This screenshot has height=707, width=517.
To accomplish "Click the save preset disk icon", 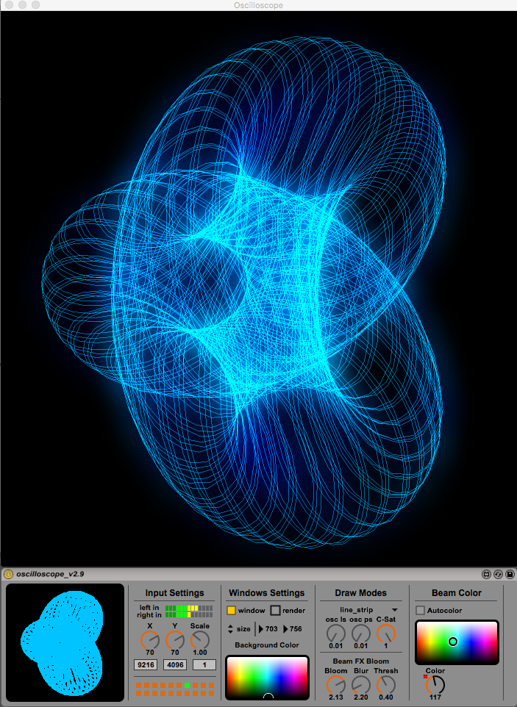I will tap(509, 574).
